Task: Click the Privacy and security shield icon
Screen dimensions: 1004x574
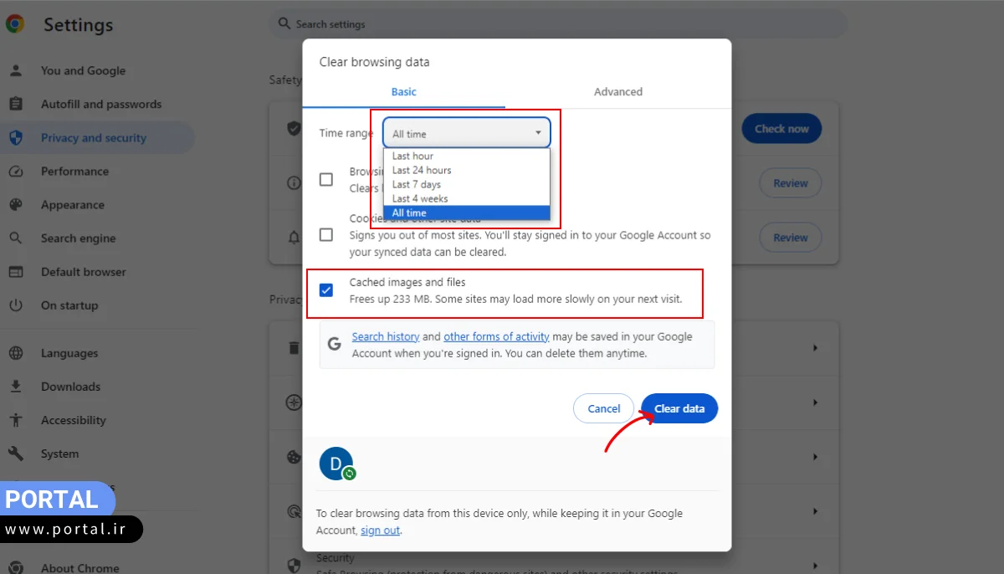Action: click(x=16, y=138)
